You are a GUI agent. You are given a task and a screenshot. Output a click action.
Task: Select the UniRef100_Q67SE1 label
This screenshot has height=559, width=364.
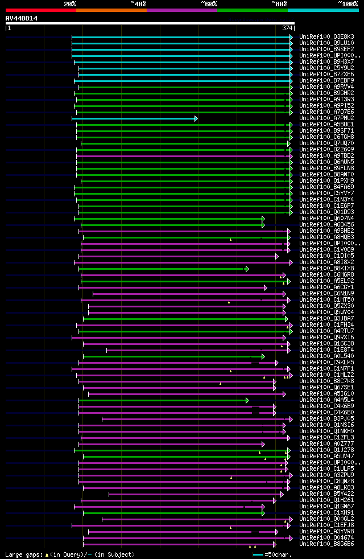(x=326, y=388)
